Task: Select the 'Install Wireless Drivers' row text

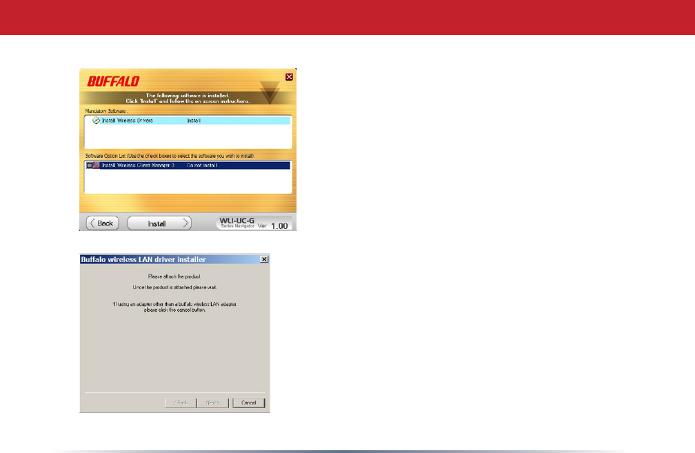Action: 127,121
